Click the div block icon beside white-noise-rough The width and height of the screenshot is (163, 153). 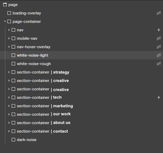pos(13,64)
